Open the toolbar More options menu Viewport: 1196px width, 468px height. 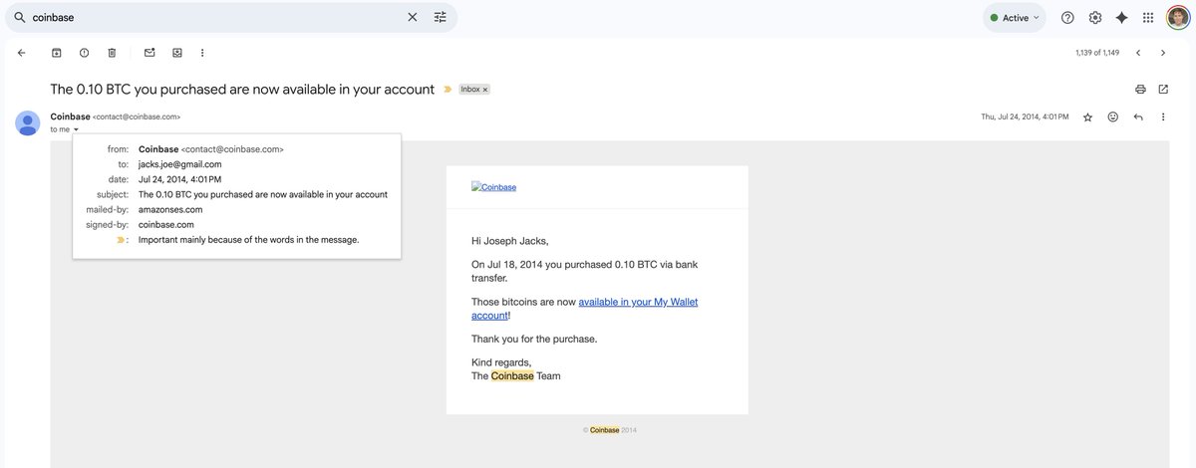[x=202, y=53]
